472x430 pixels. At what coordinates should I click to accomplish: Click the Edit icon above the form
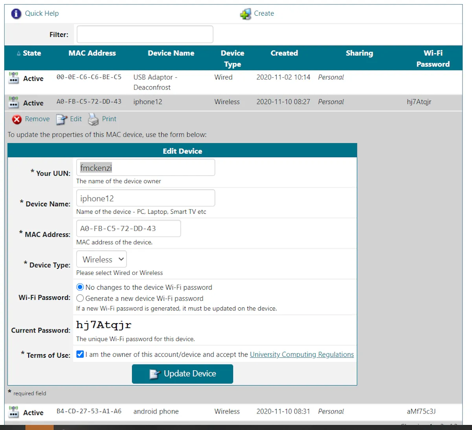pyautogui.click(x=62, y=119)
